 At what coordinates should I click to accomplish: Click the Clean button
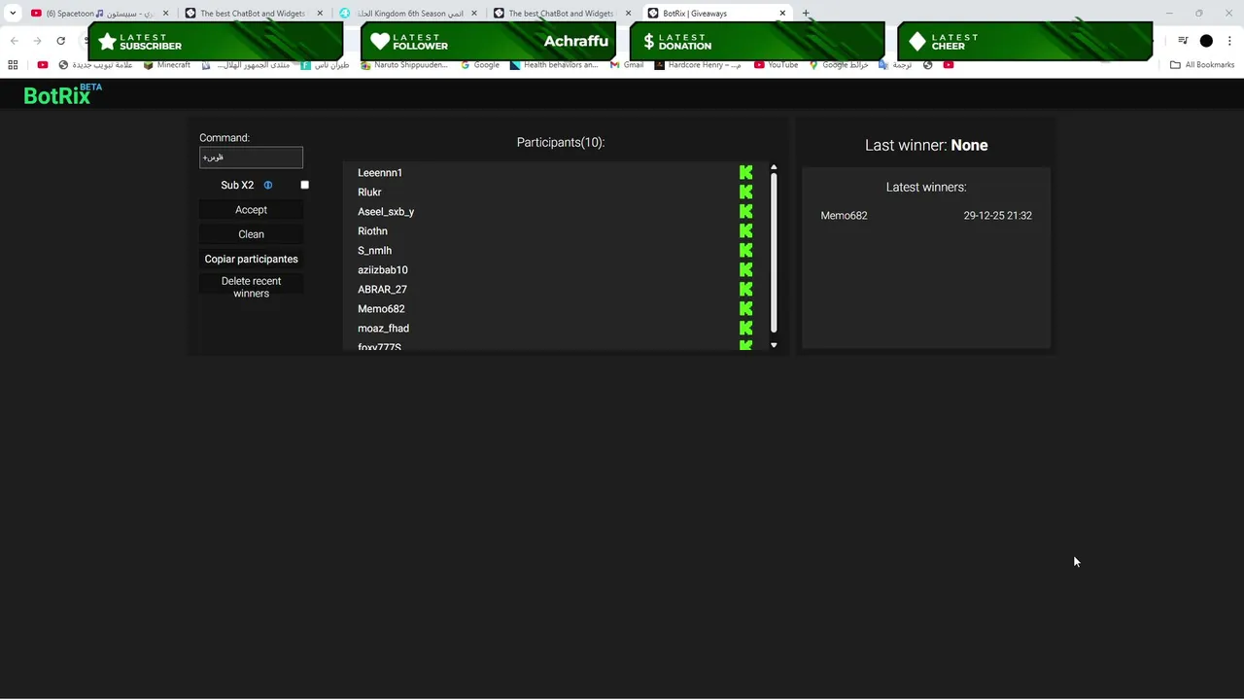(x=251, y=234)
